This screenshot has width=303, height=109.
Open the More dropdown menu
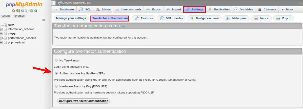(x=287, y=10)
